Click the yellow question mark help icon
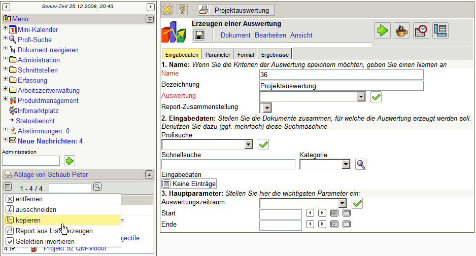 pos(183,10)
